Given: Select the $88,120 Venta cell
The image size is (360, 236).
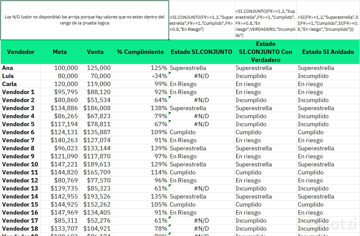Looking at the screenshot, I should tap(95, 92).
